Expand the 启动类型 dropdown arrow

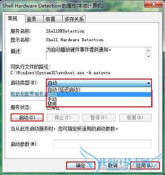(148, 83)
